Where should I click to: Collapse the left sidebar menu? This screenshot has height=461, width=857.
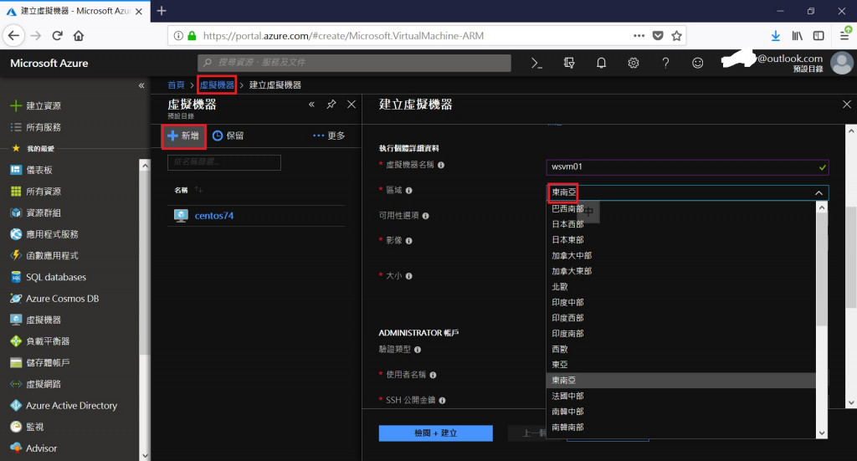141,85
